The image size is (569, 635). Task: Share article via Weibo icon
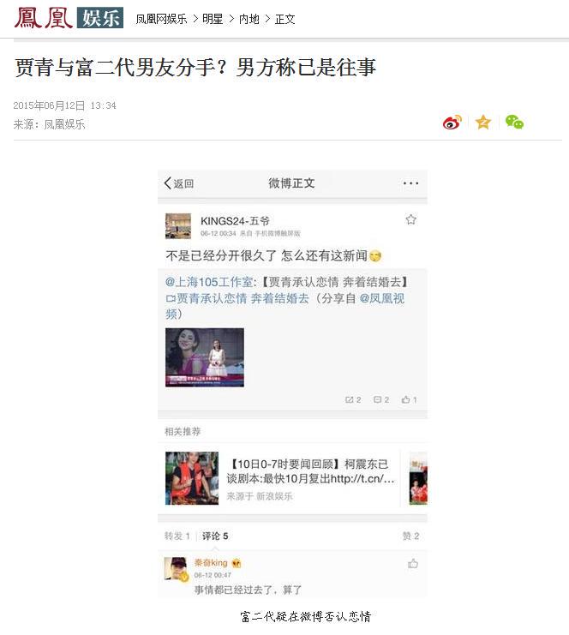(452, 123)
